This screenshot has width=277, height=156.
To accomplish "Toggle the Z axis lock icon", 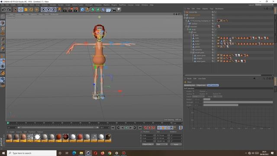I will pyautogui.click(x=54, y=10).
